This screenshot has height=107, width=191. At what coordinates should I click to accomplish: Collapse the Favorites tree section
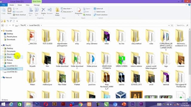(2, 31)
